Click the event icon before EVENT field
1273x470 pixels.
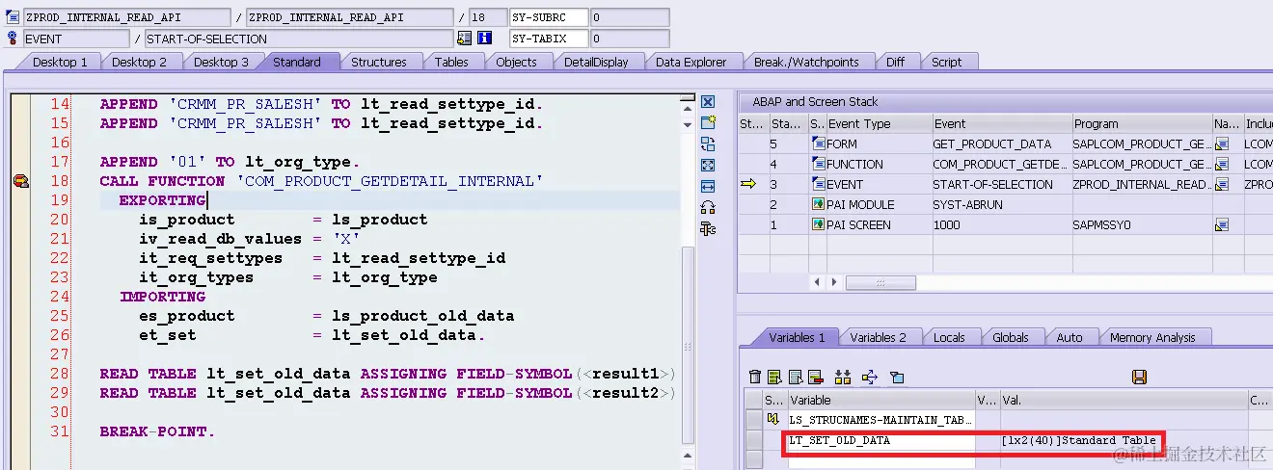[13, 39]
